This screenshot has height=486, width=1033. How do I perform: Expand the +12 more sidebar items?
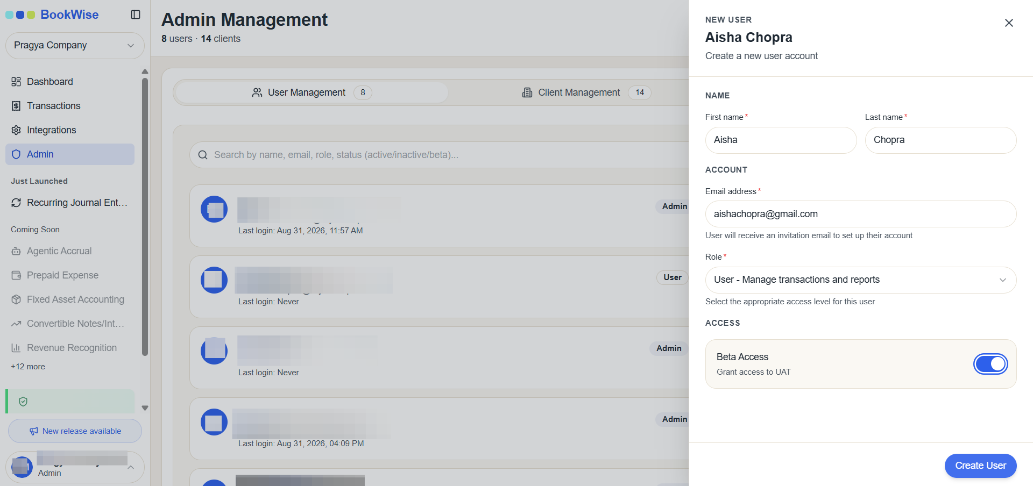click(28, 367)
